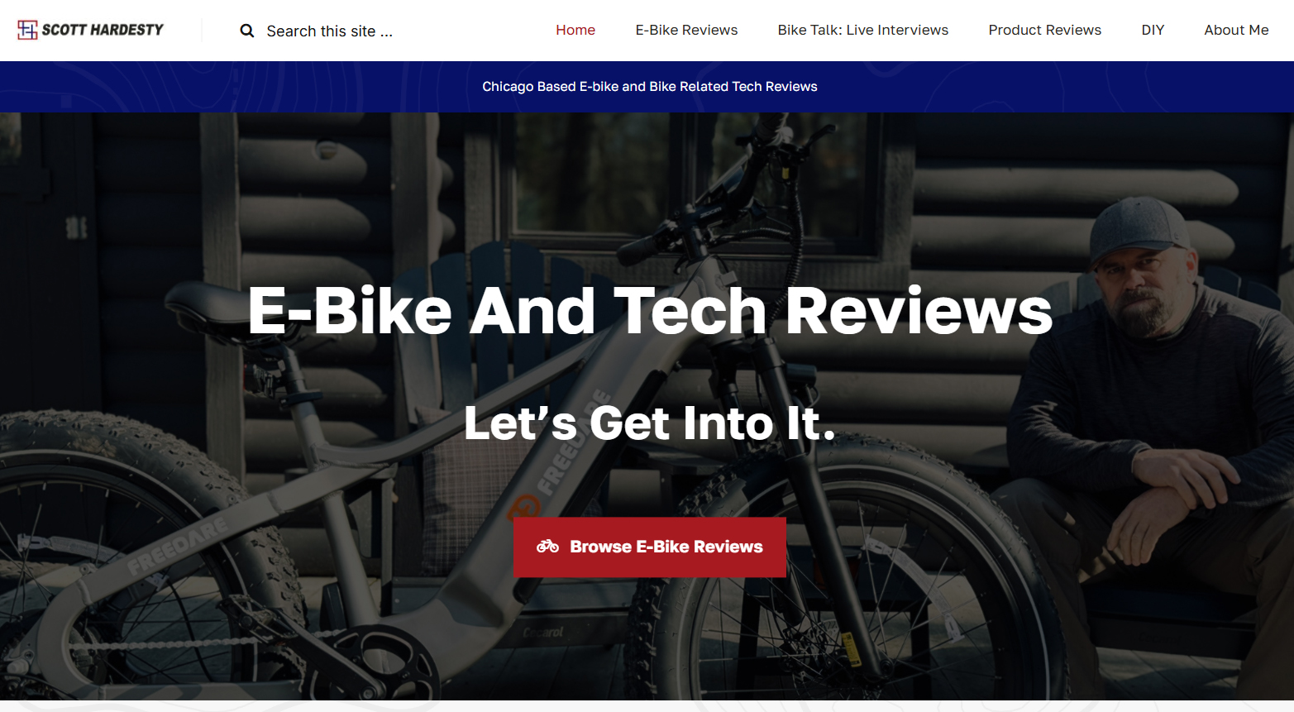This screenshot has width=1294, height=712.
Task: Click the bicycle icon in the red button
Action: click(547, 547)
